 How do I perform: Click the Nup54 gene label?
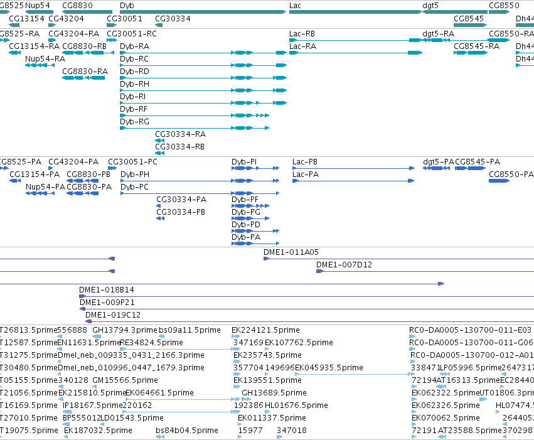38,6
